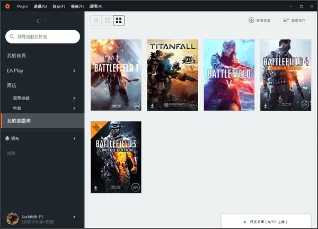
Task: Focus the game search field
Action: (42, 37)
